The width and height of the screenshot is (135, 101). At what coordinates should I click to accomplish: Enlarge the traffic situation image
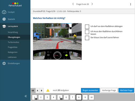57,41
